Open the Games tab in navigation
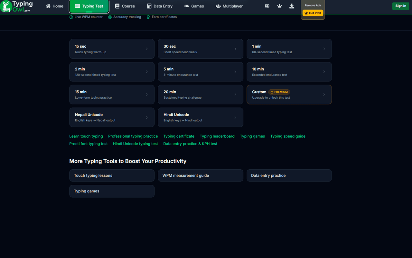412x258 pixels. click(194, 6)
